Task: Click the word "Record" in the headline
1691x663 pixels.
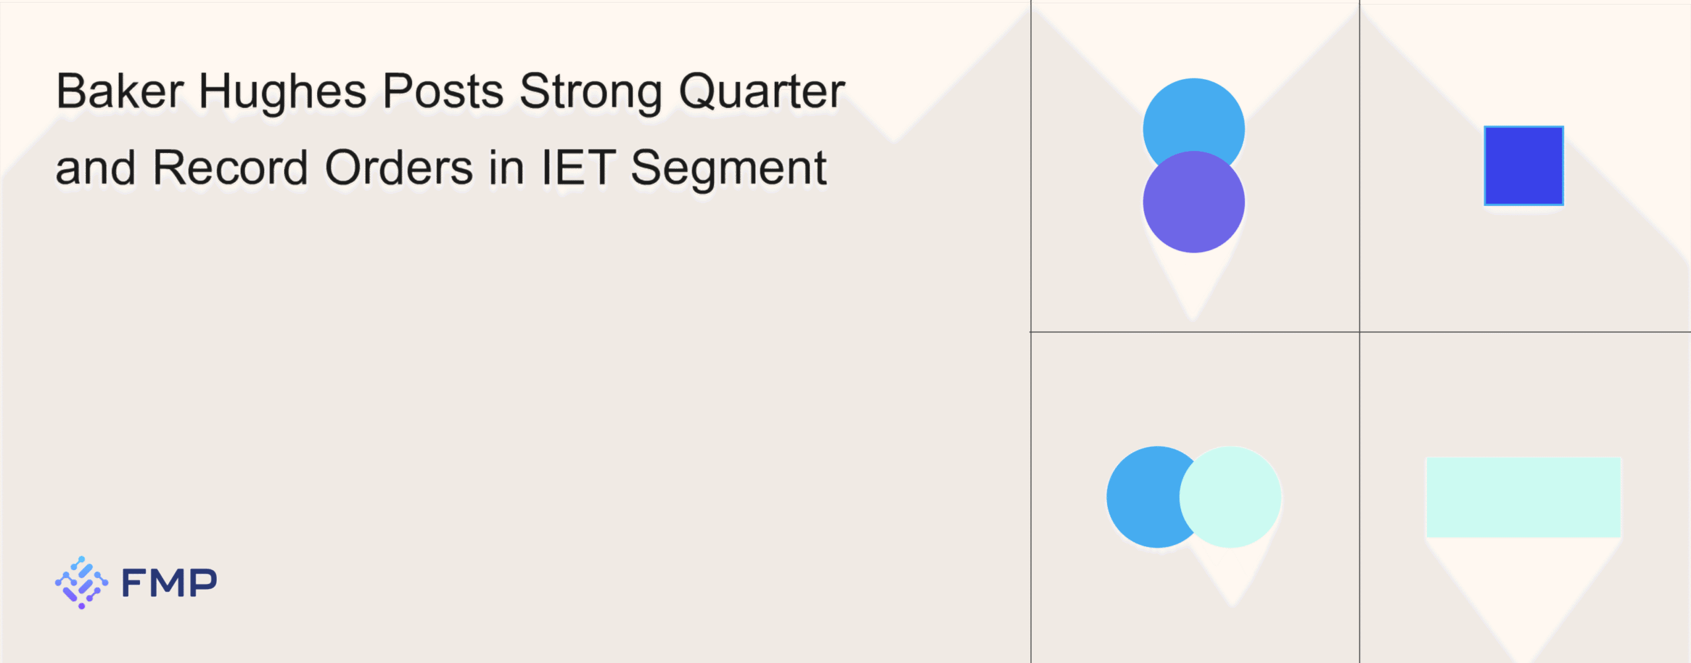Action: point(231,168)
